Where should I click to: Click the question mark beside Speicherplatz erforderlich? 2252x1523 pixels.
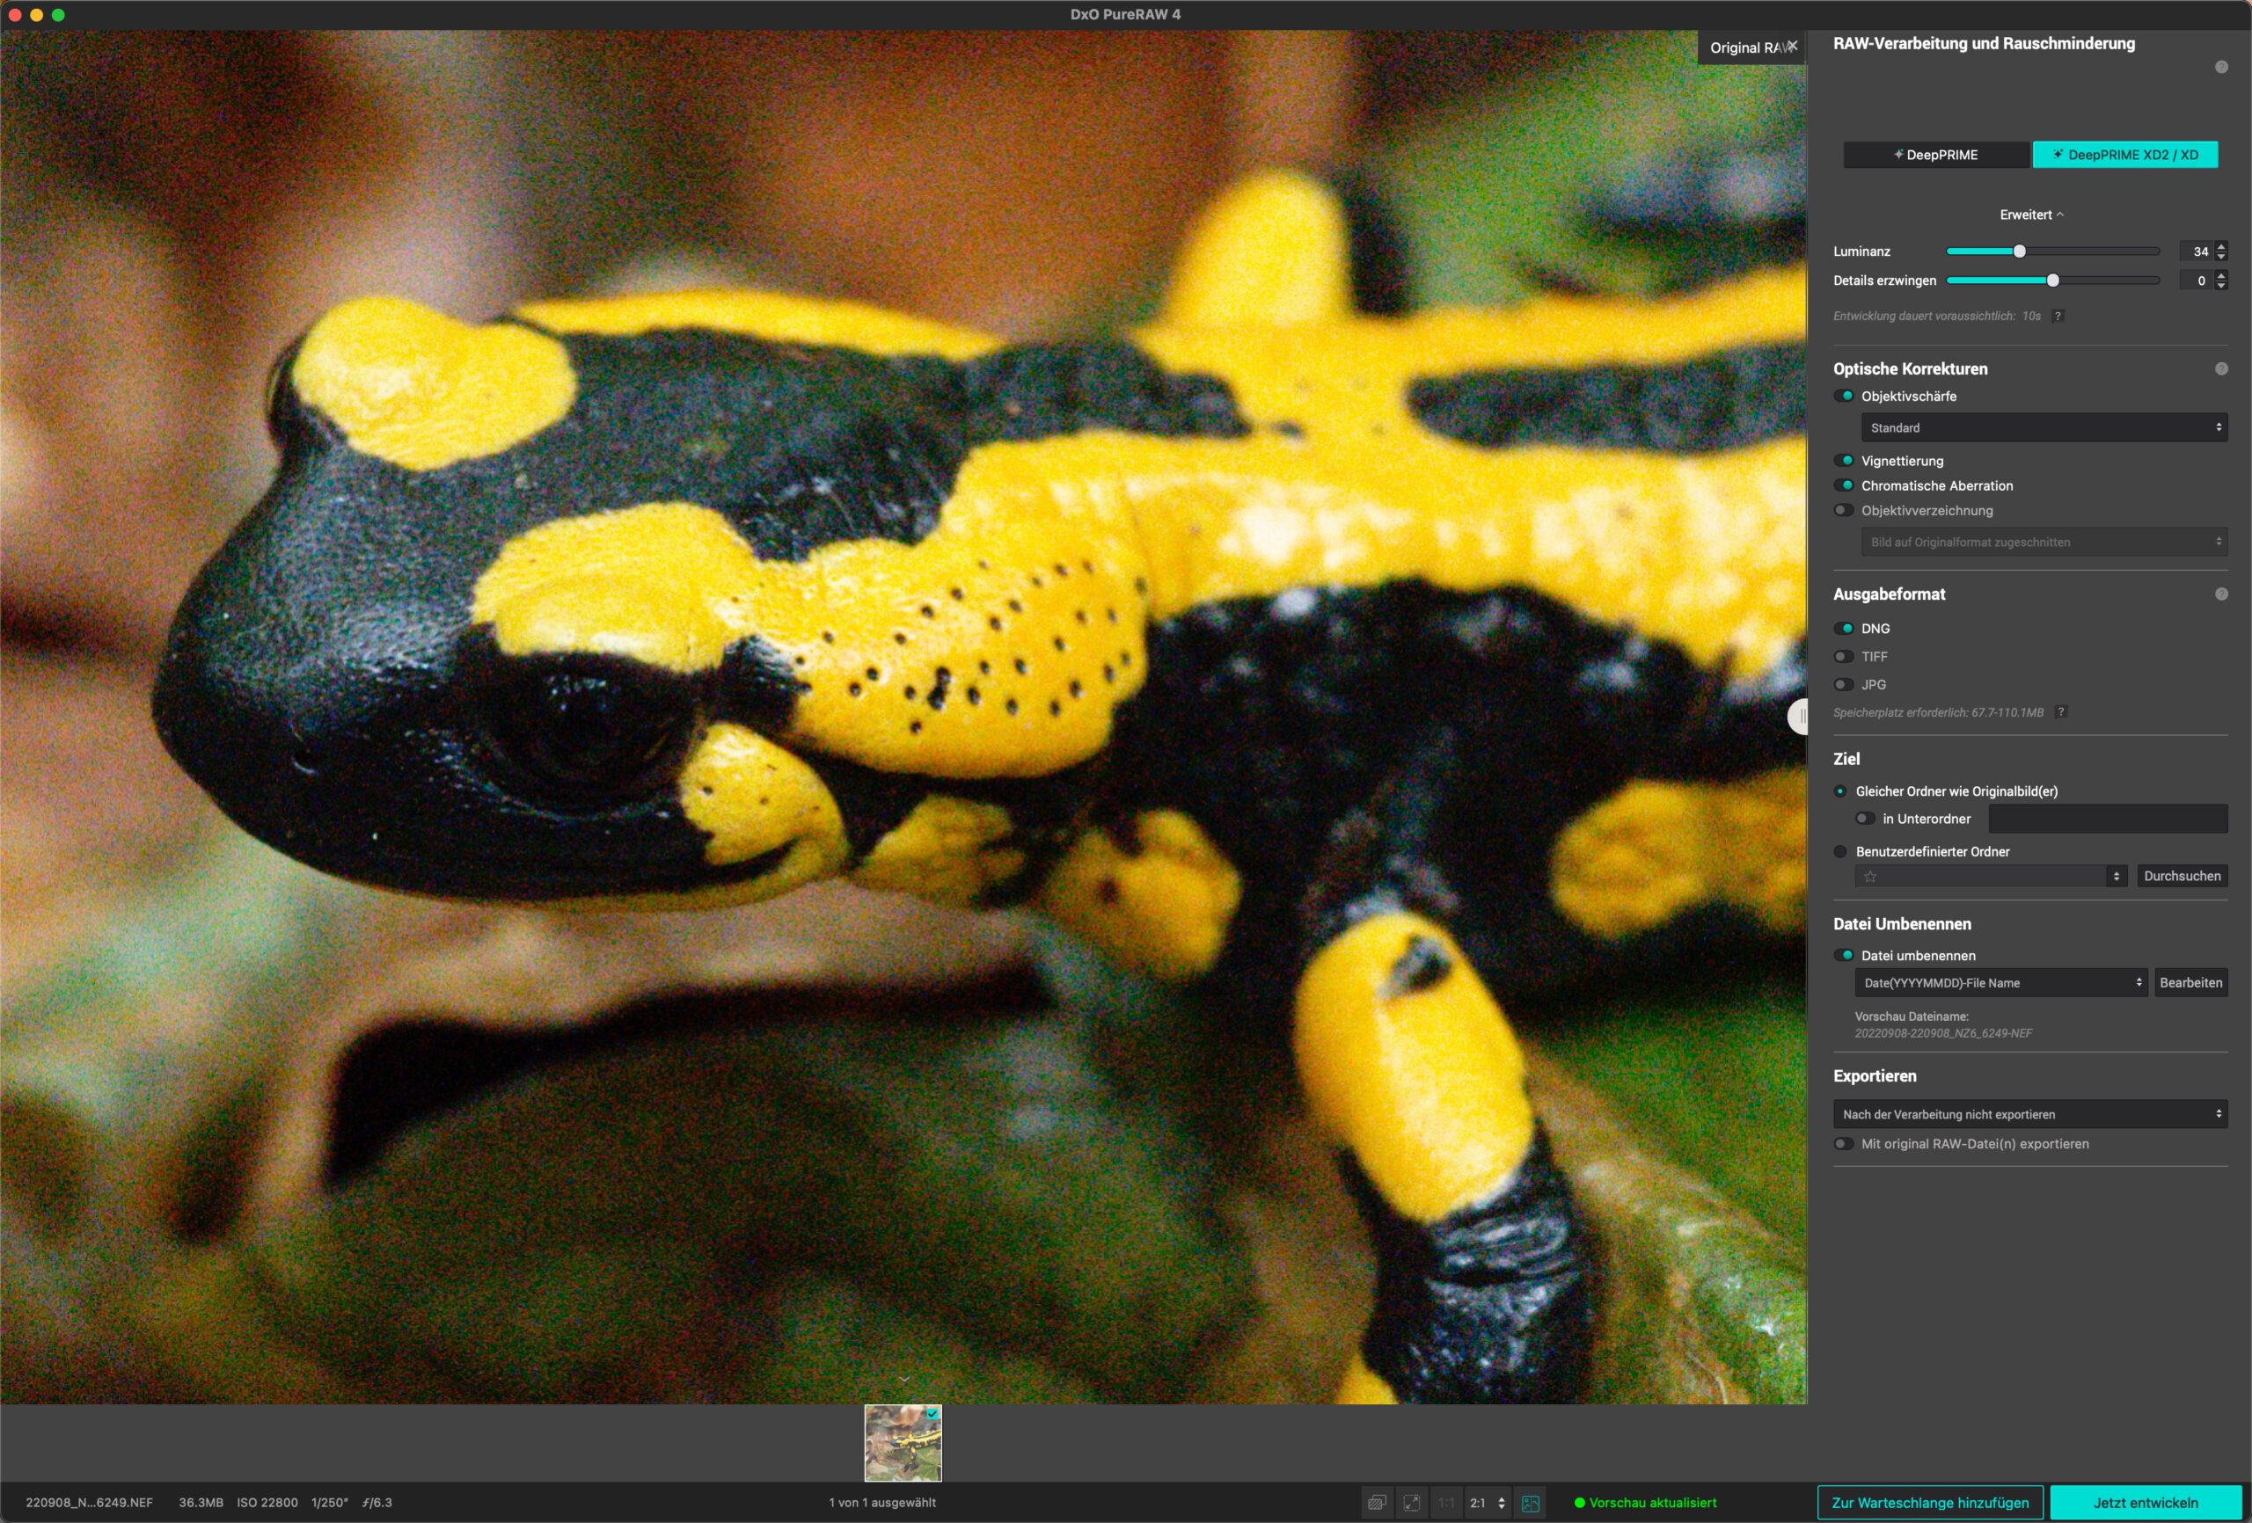[2061, 712]
